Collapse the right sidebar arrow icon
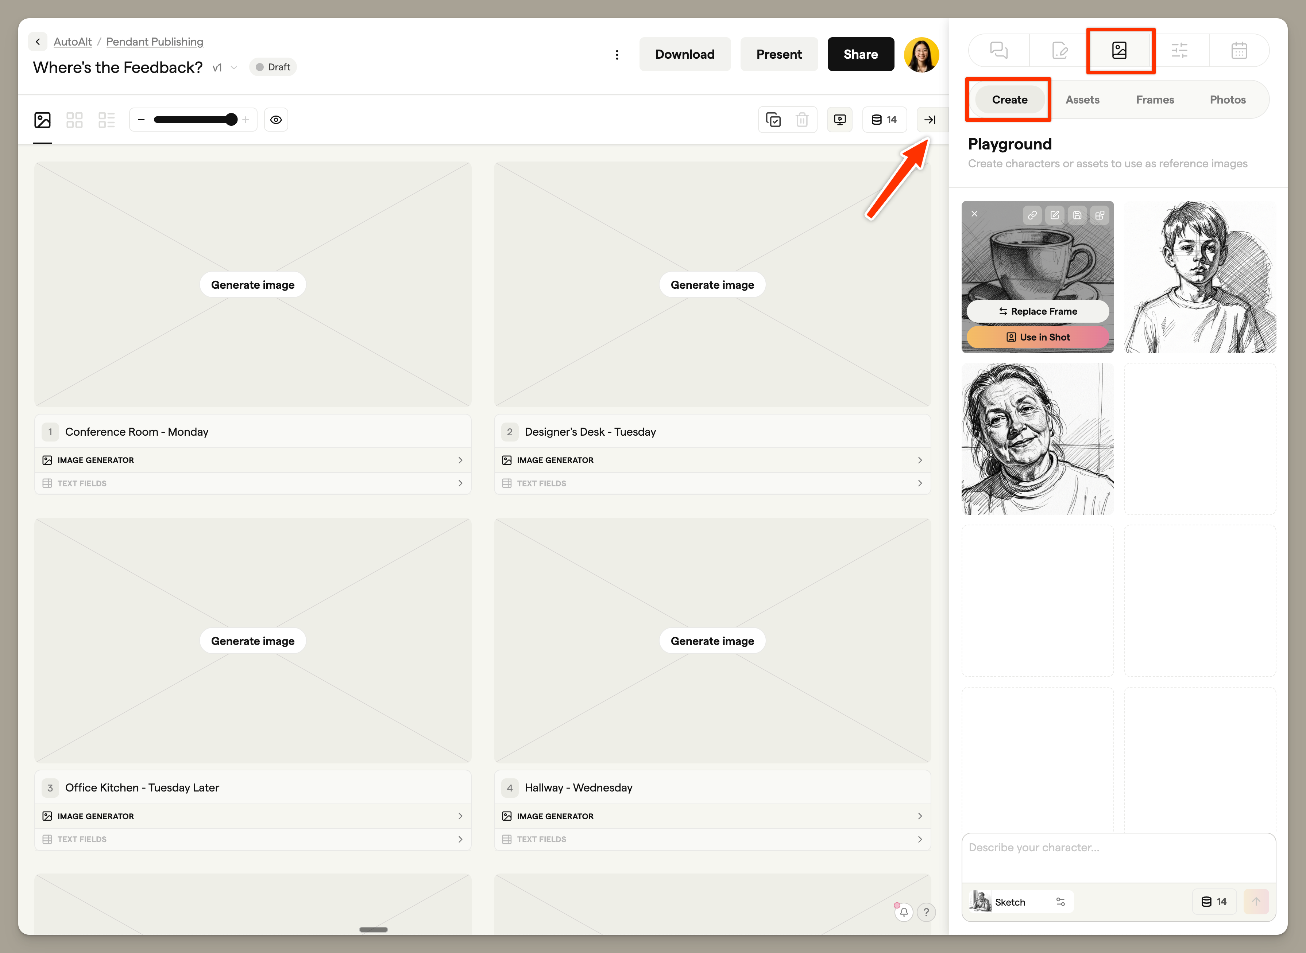 click(x=929, y=120)
